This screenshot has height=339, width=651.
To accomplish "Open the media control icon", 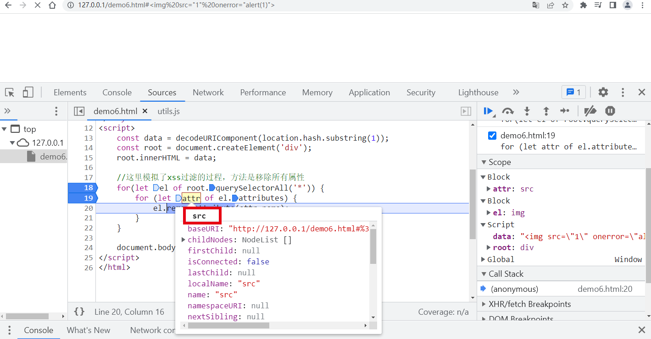I will click(x=598, y=5).
